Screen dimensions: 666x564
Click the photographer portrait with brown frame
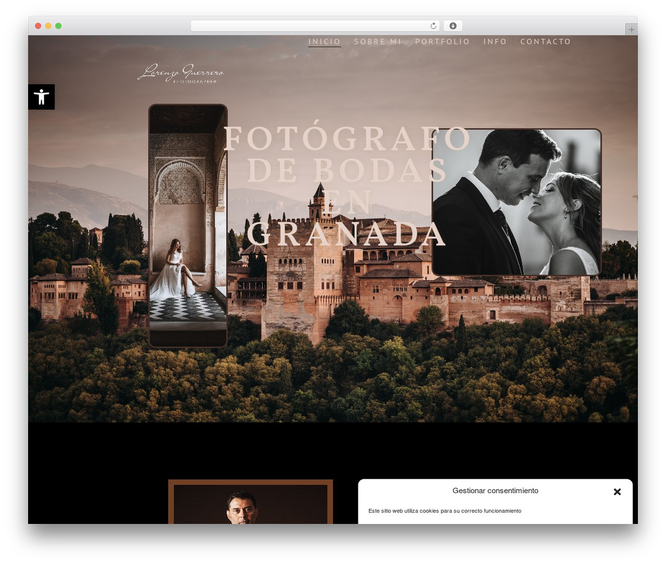(250, 502)
